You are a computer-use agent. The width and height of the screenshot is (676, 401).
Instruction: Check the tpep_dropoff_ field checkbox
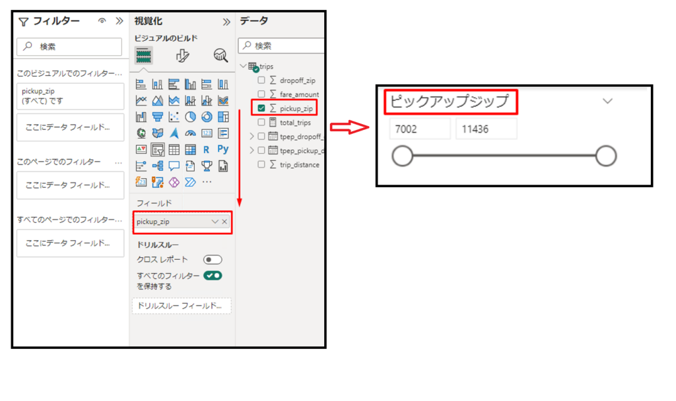click(261, 136)
